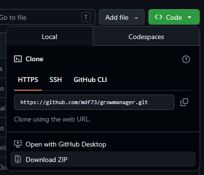Switch to the Local tab
The width and height of the screenshot is (204, 175).
click(49, 37)
